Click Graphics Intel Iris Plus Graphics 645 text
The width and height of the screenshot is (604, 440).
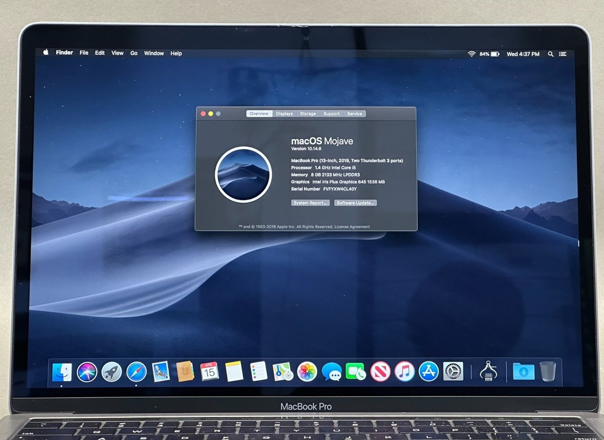pos(338,182)
